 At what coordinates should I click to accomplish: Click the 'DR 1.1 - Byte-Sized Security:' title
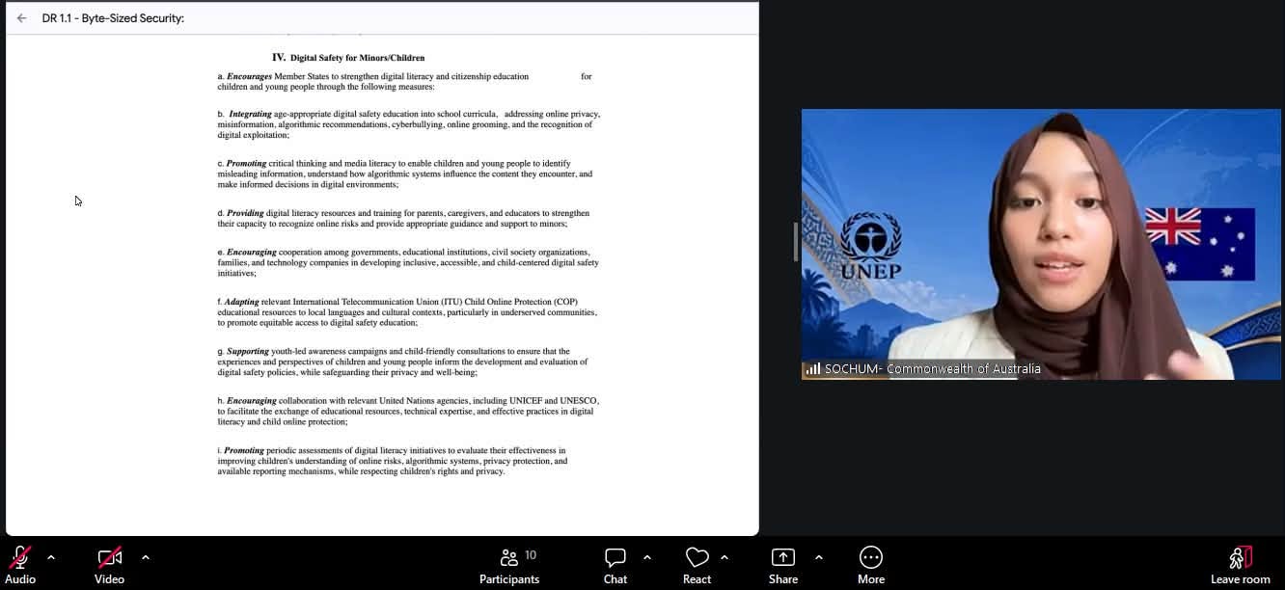click(113, 18)
